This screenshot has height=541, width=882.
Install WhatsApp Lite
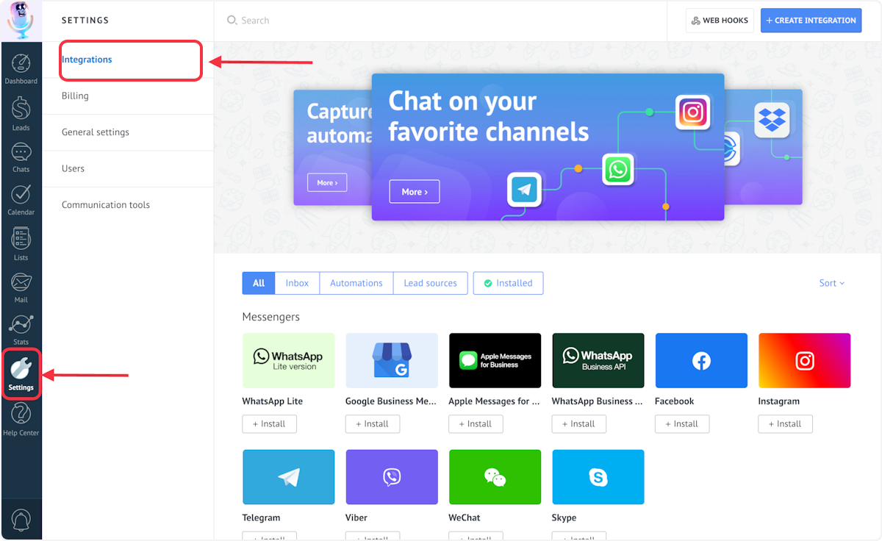(269, 424)
